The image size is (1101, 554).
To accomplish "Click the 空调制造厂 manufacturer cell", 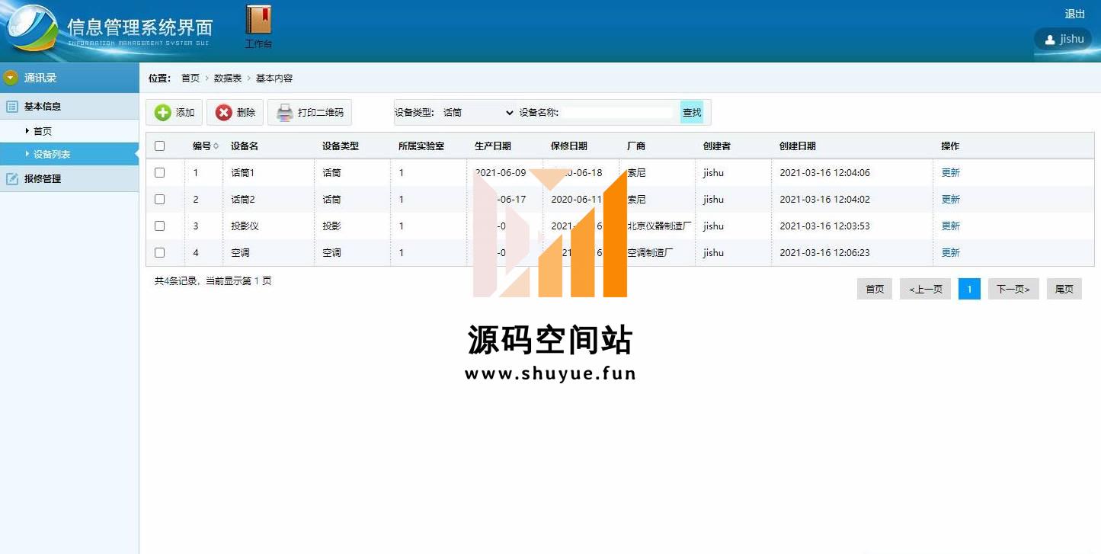I will 650,253.
